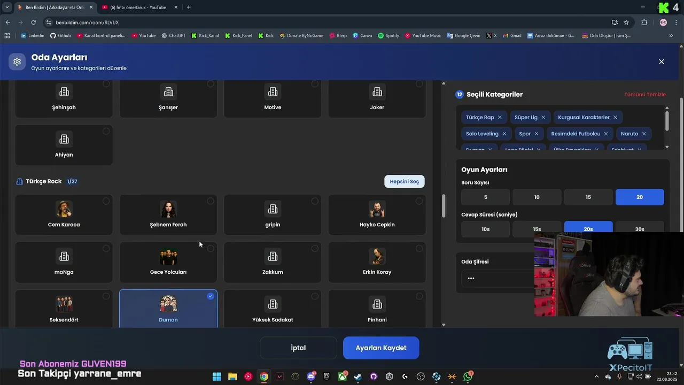Open the Kick_Panel bookmark
Screen dimensions: 684x385
coord(238,35)
